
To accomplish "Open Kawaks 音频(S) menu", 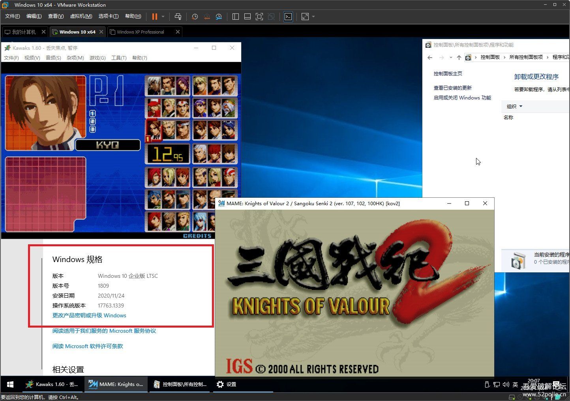I will tap(53, 58).
